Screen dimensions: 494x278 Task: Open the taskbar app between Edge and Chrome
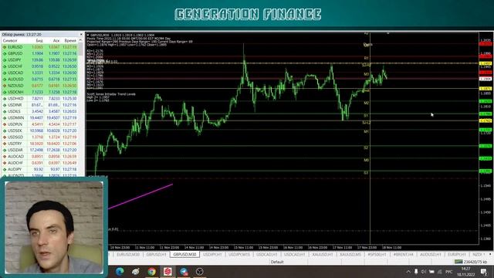pos(136,271)
